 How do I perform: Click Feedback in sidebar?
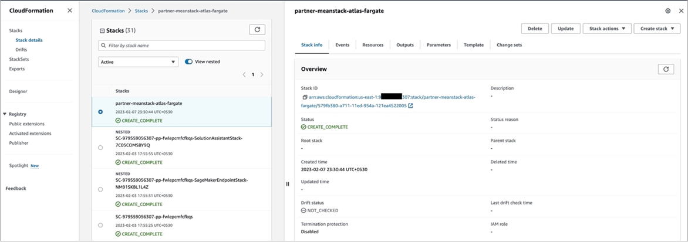tap(16, 189)
